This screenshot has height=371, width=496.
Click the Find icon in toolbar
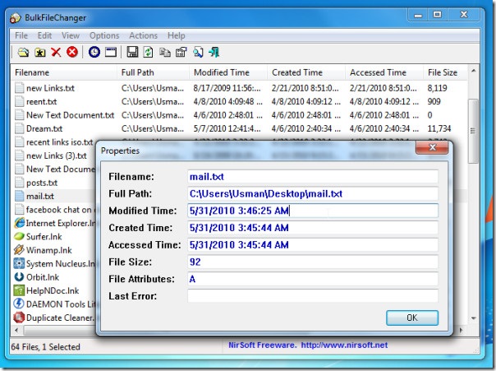point(198,53)
